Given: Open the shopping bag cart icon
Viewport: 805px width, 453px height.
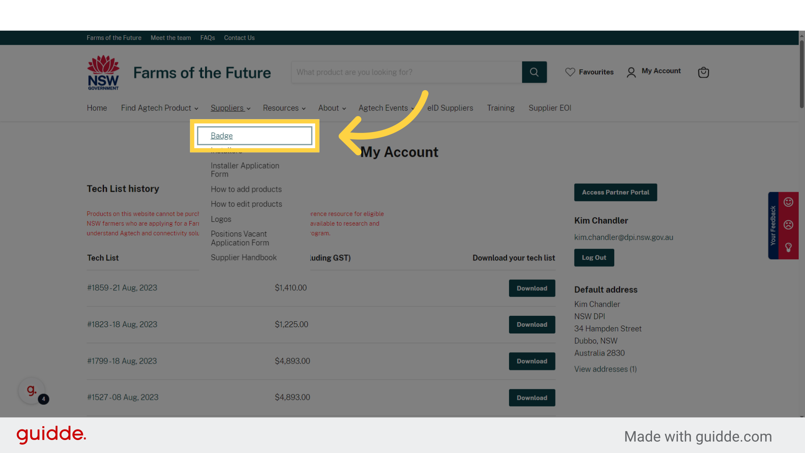Looking at the screenshot, I should point(703,72).
